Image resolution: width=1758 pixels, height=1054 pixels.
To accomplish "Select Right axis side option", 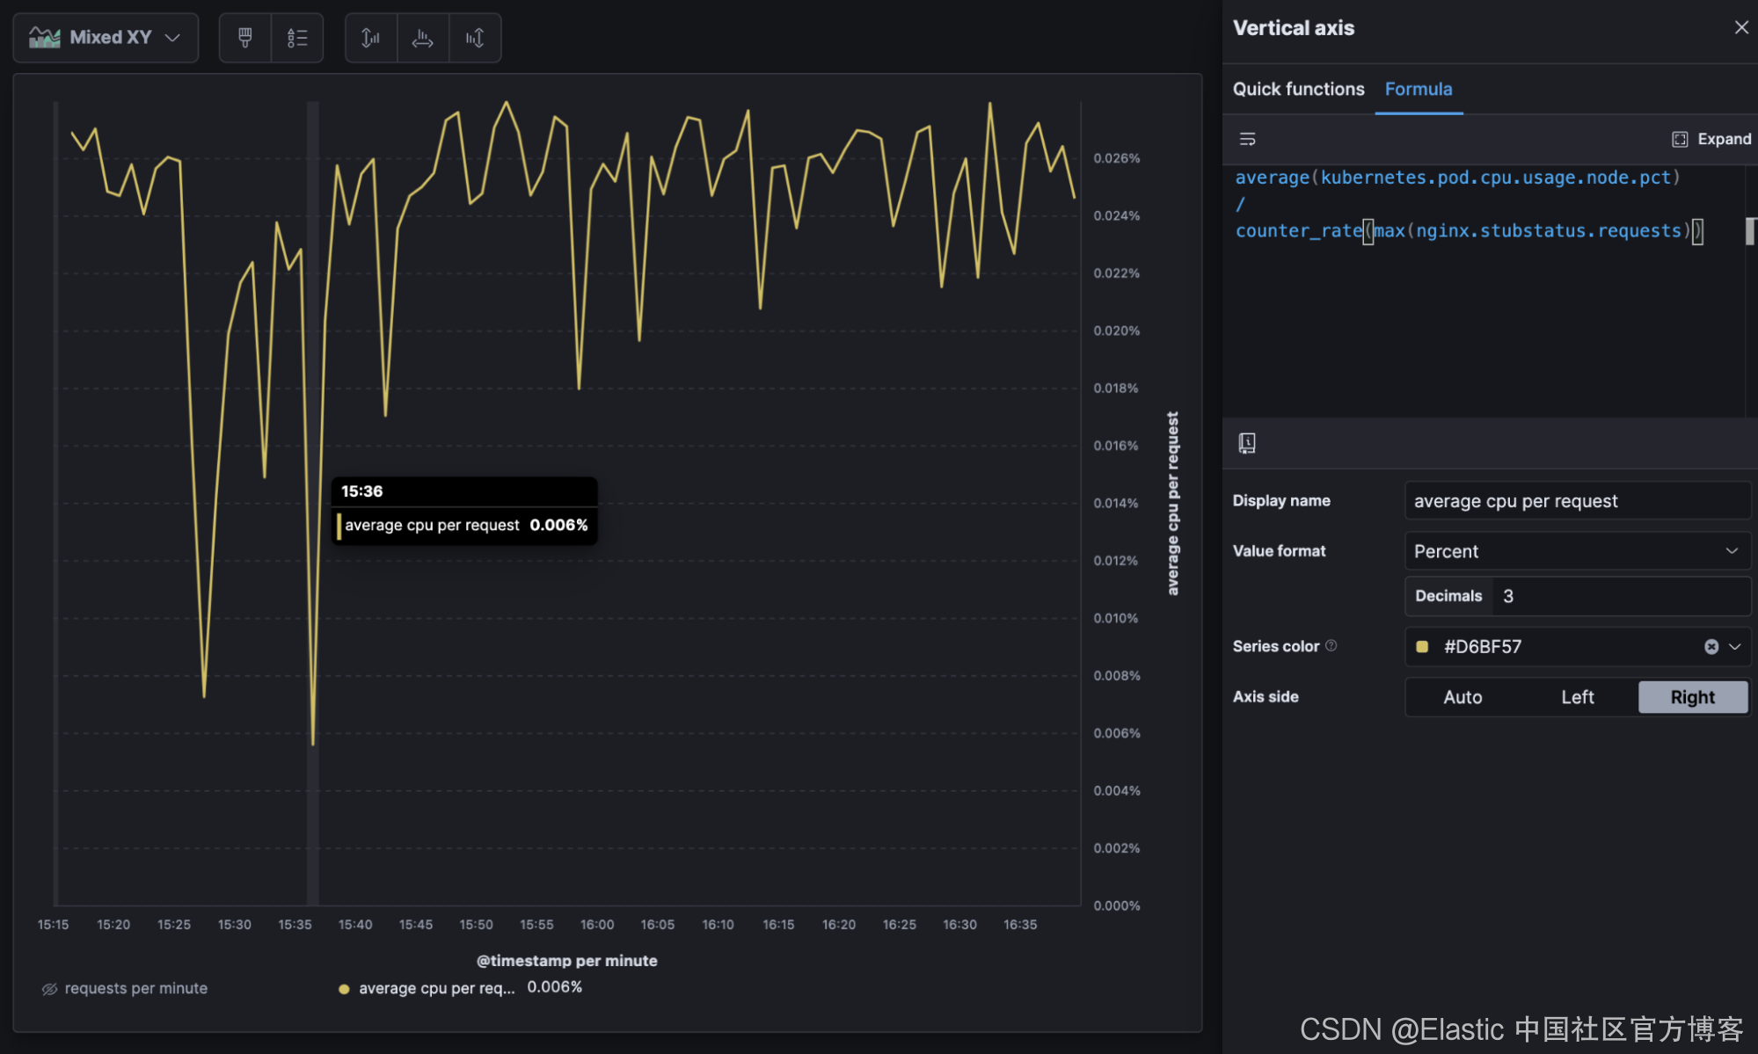I will click(1692, 697).
